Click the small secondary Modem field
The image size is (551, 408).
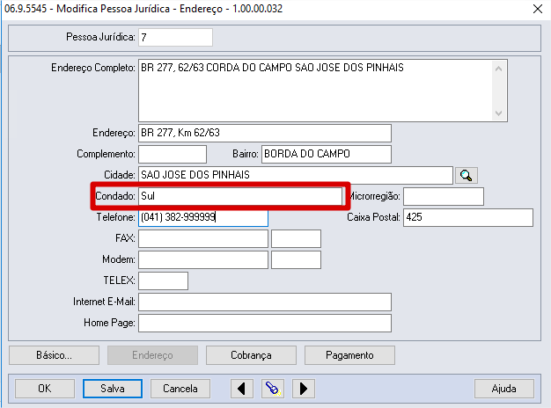(x=296, y=259)
